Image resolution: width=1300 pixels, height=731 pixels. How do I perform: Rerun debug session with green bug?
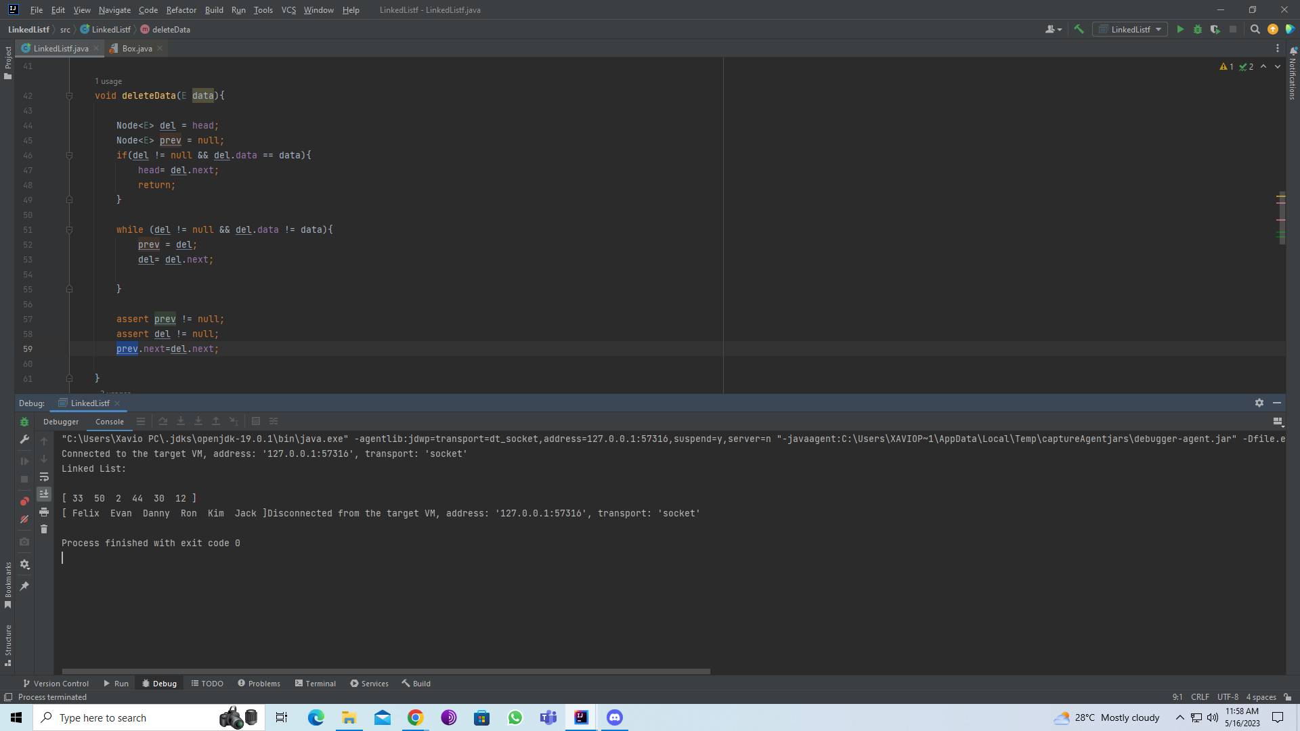click(24, 422)
